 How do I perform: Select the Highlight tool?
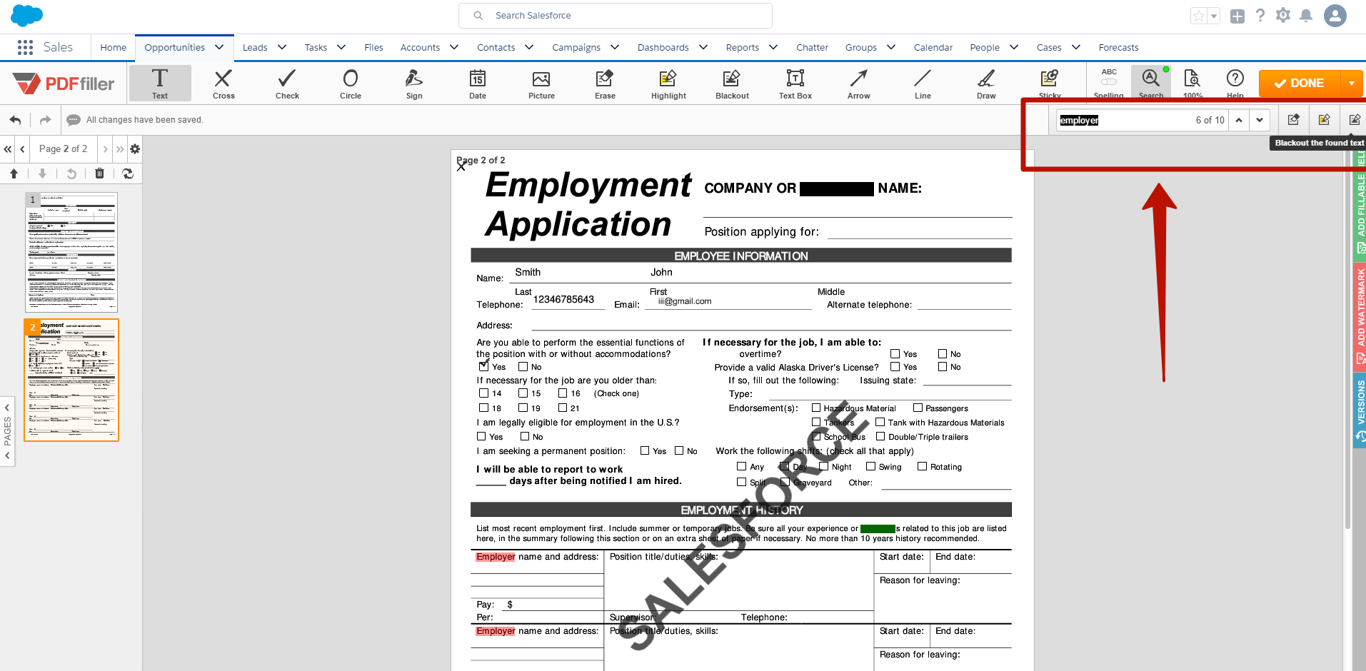[x=668, y=84]
